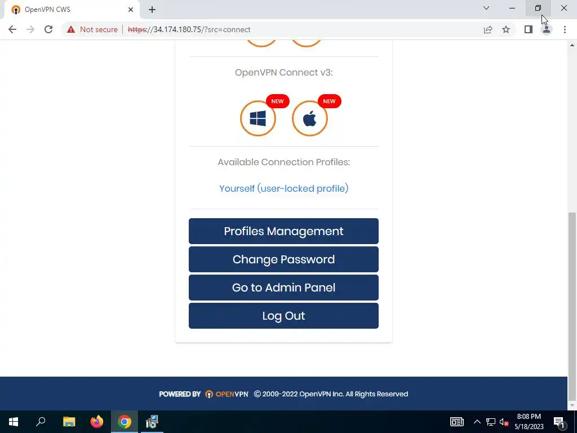Click the Change Password button

click(284, 259)
